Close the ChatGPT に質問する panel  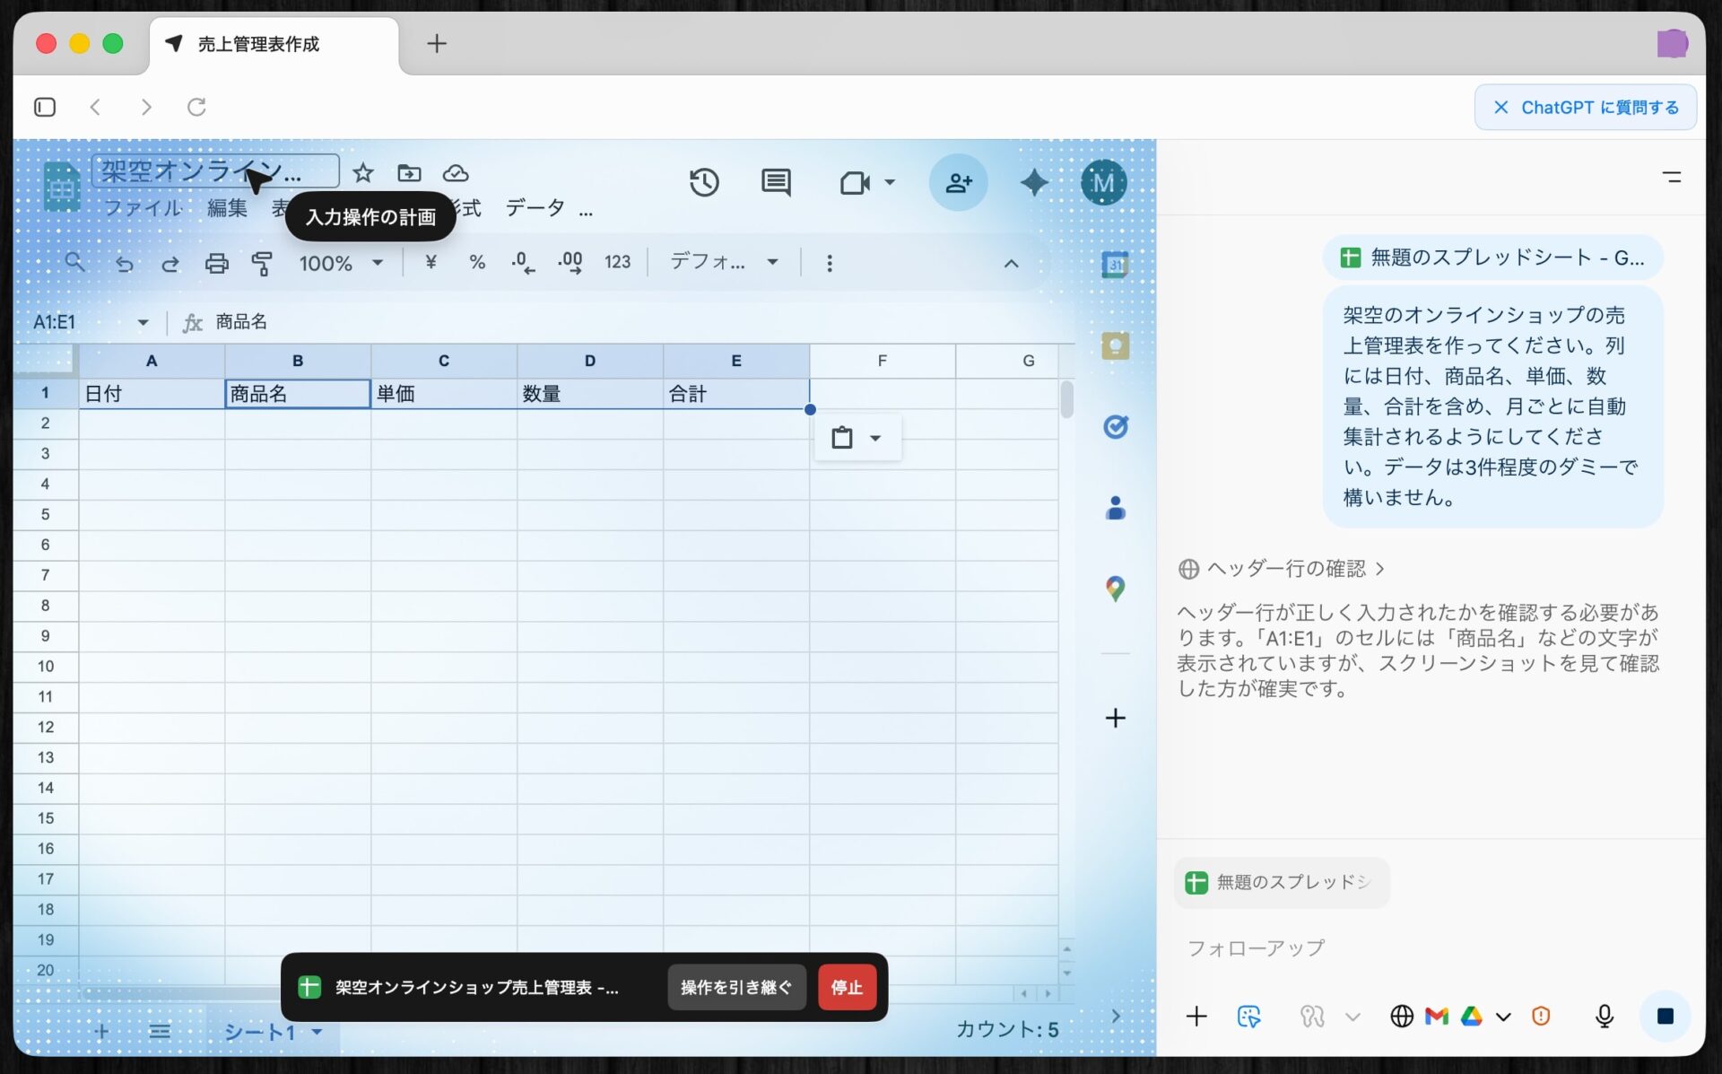[1500, 107]
